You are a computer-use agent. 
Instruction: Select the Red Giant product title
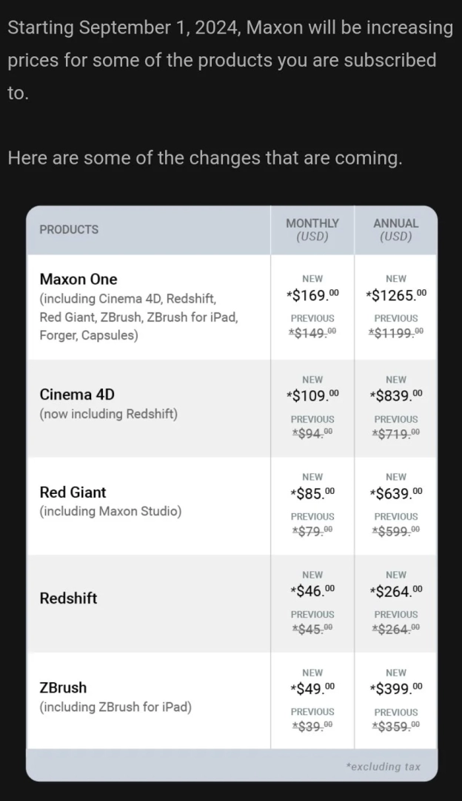point(73,492)
